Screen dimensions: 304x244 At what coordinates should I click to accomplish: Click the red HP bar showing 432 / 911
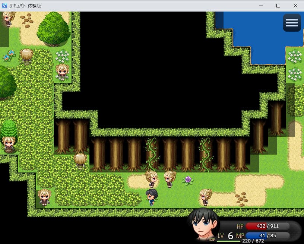[267, 226]
